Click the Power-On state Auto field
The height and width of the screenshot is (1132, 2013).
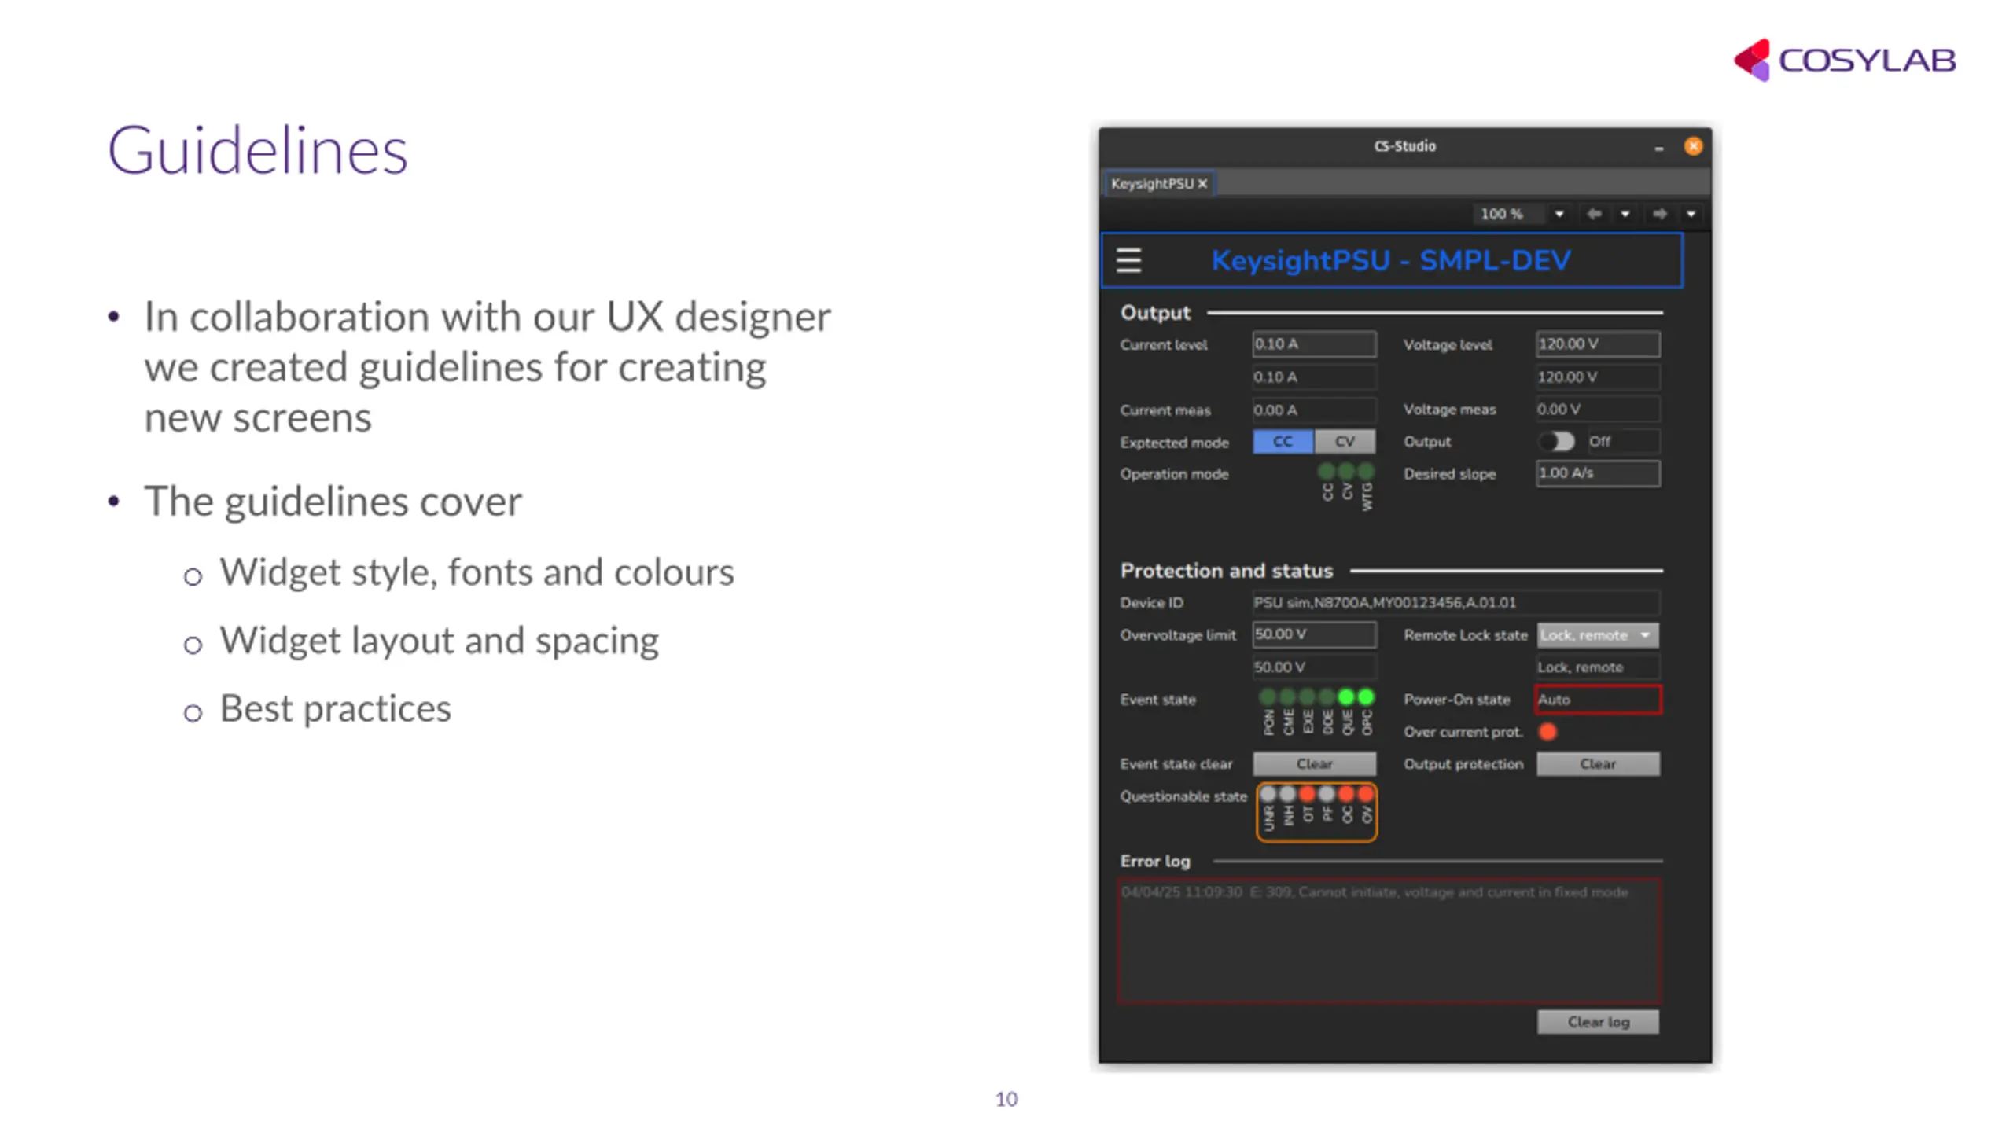[1598, 700]
